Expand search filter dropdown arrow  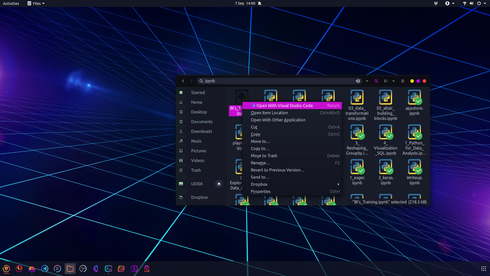click(367, 81)
